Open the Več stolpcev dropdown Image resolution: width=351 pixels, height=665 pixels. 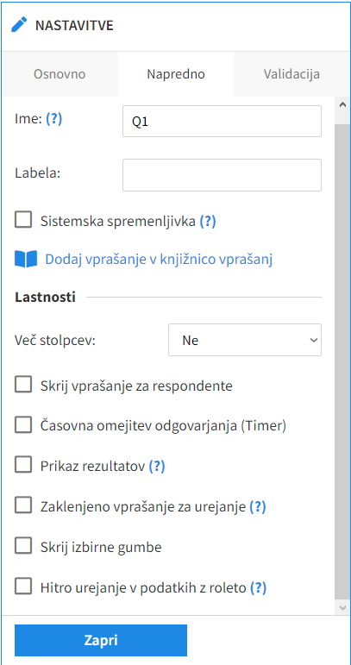tap(245, 340)
